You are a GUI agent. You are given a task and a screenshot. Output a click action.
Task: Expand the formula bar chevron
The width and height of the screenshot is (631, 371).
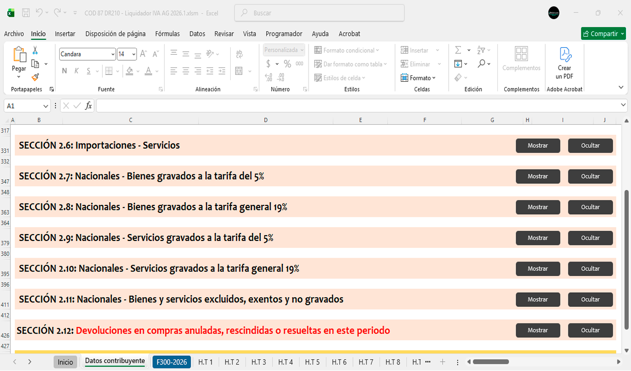click(x=623, y=106)
